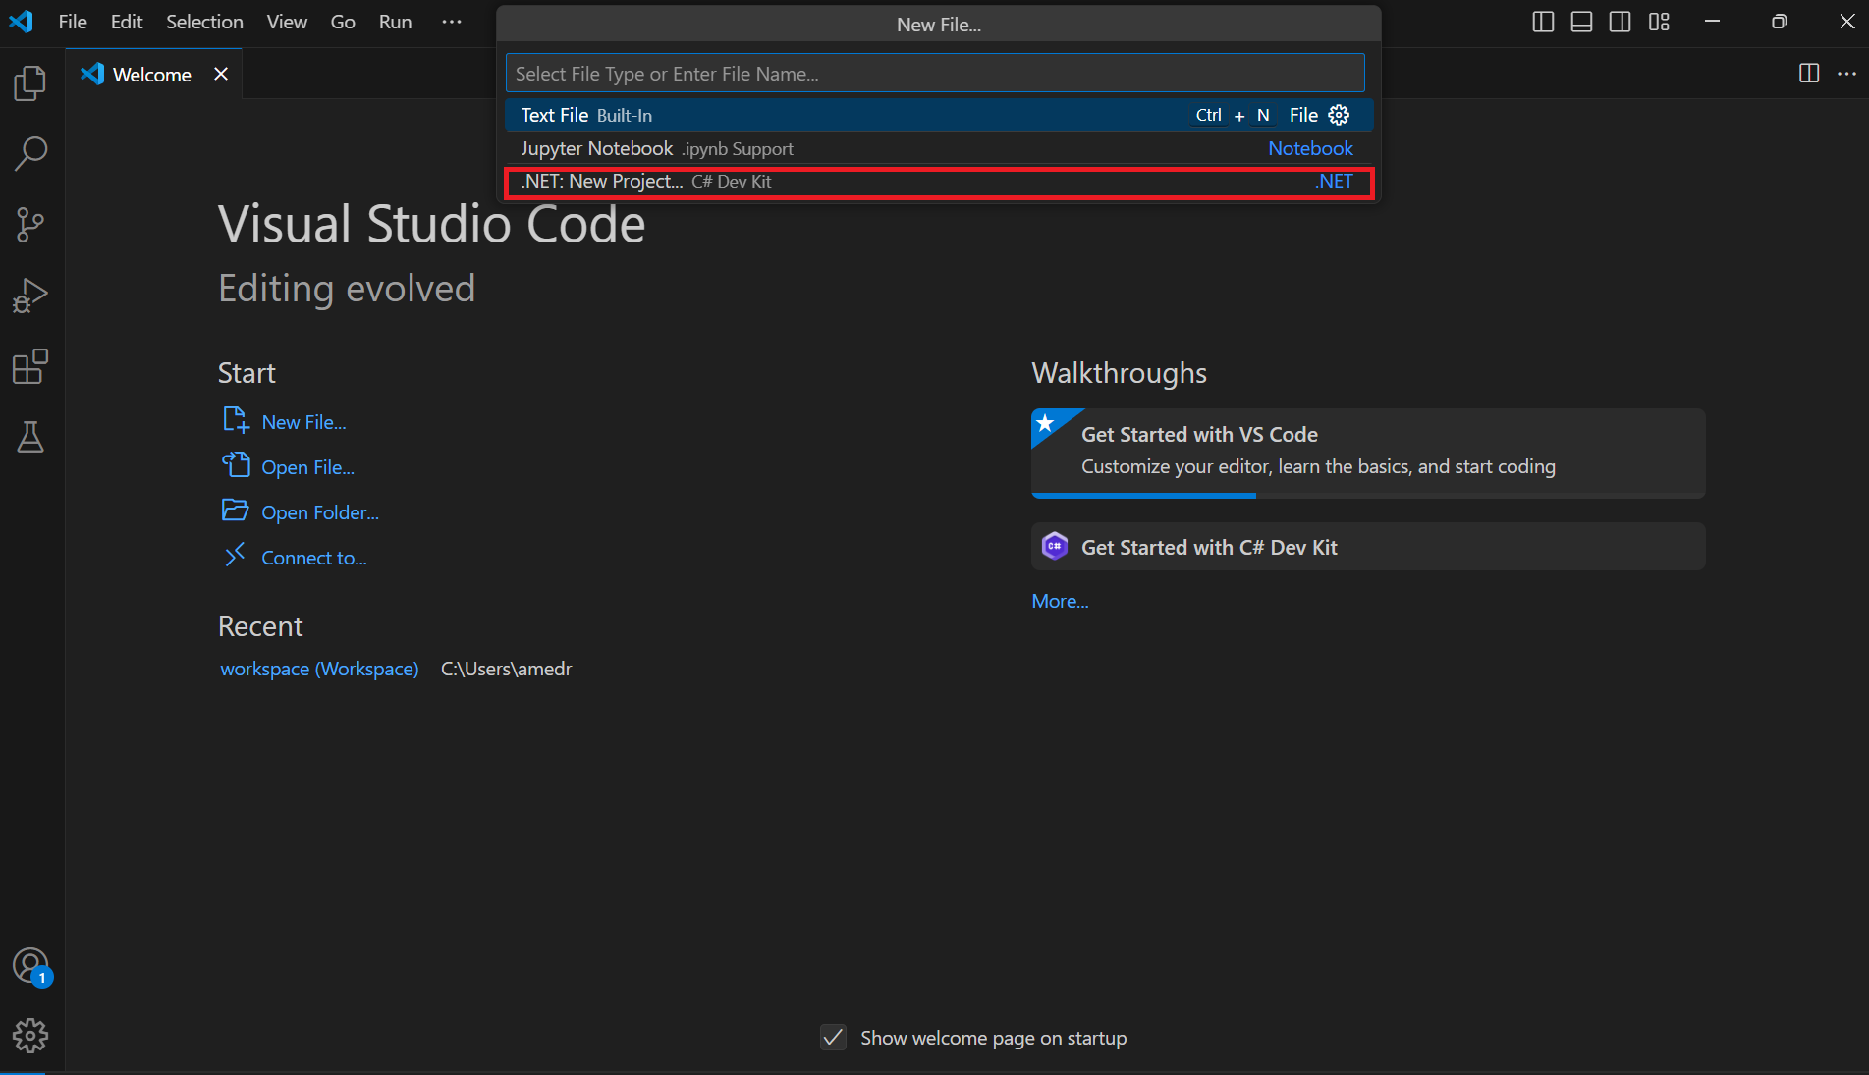1869x1075 pixels.
Task: Open Get Started with C# Dev Kit walkthrough
Action: pyautogui.click(x=1368, y=547)
